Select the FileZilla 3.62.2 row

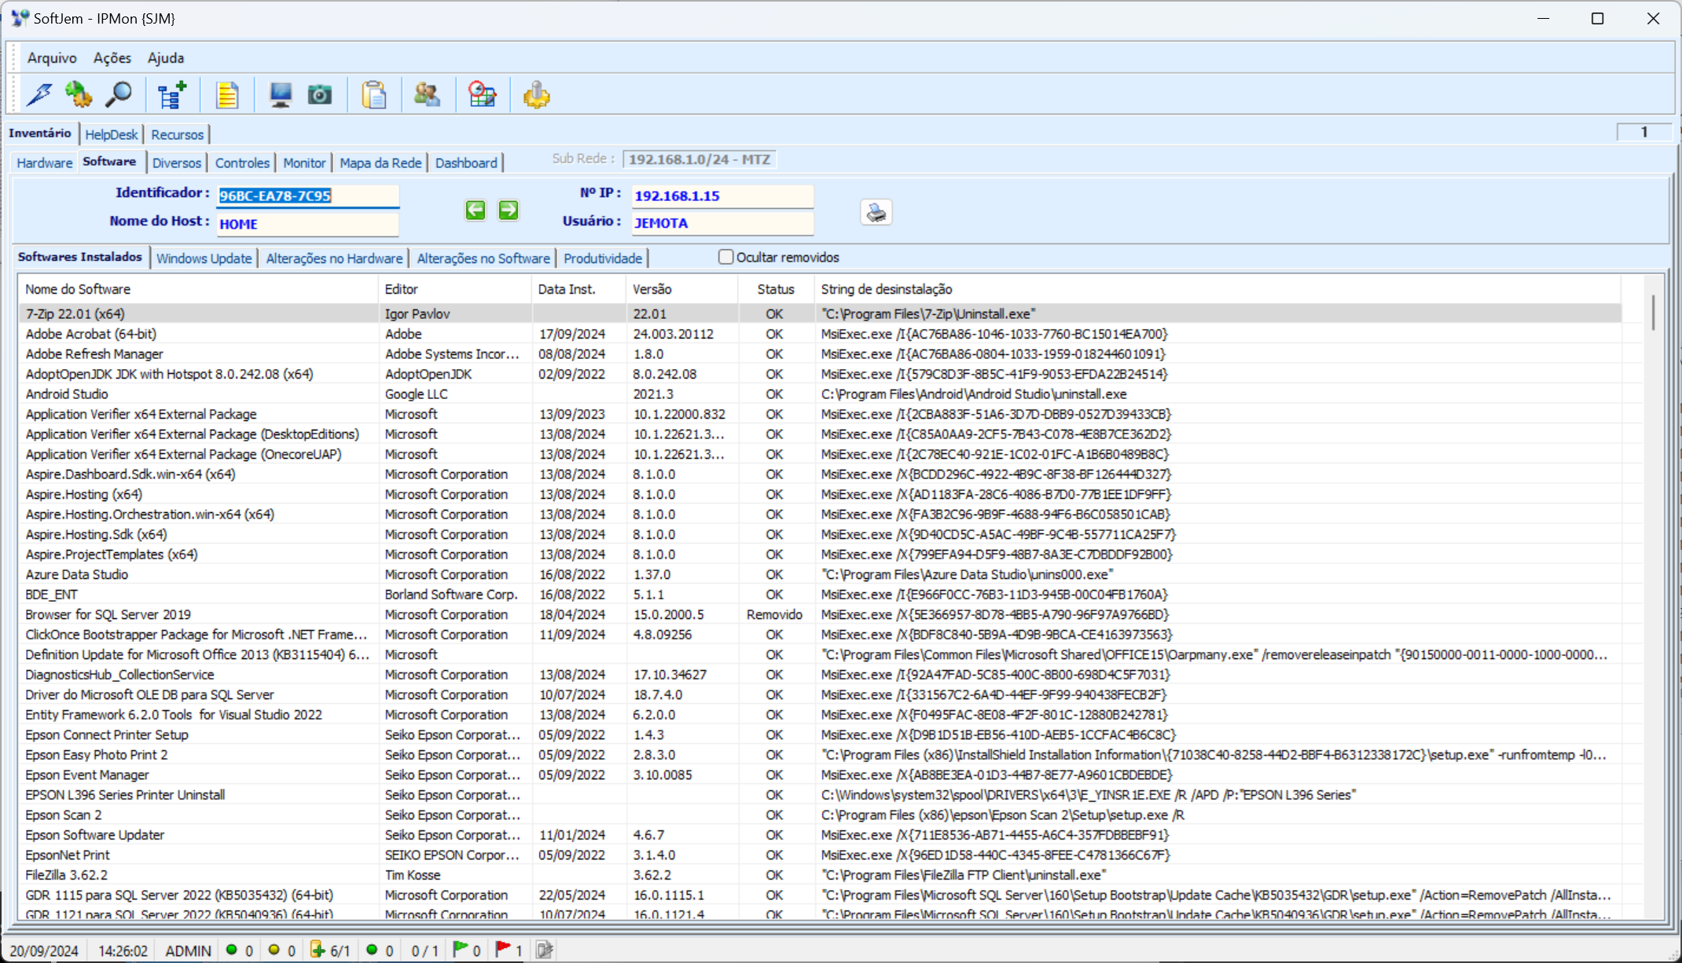[820, 875]
